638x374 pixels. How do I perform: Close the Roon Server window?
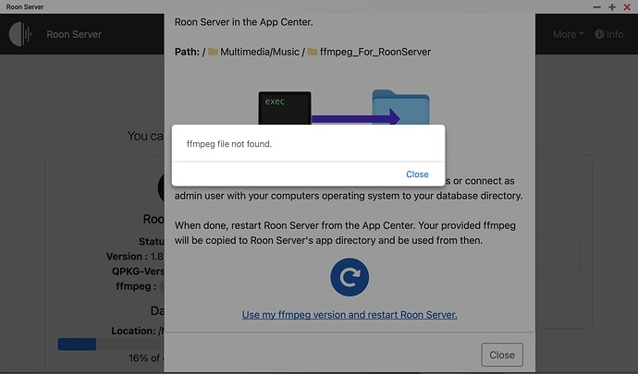coord(627,6)
